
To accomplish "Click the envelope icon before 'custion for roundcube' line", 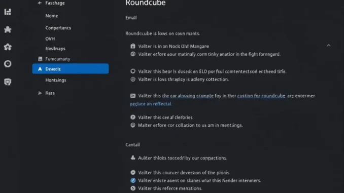I will [133, 96].
